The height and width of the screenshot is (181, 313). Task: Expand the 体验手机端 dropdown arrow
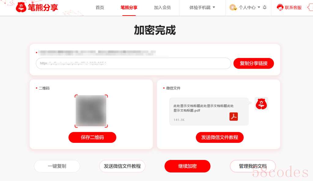point(214,7)
